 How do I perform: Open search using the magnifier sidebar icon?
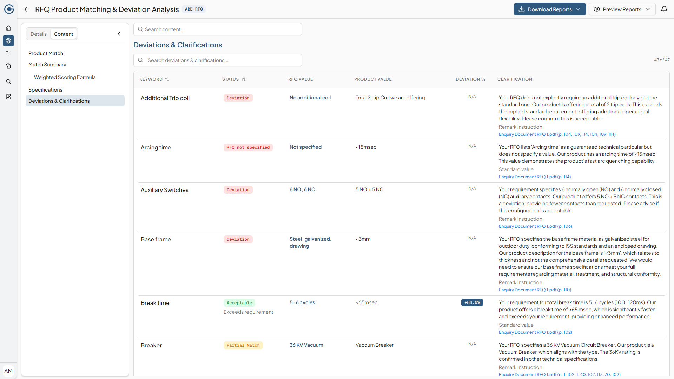point(8,81)
